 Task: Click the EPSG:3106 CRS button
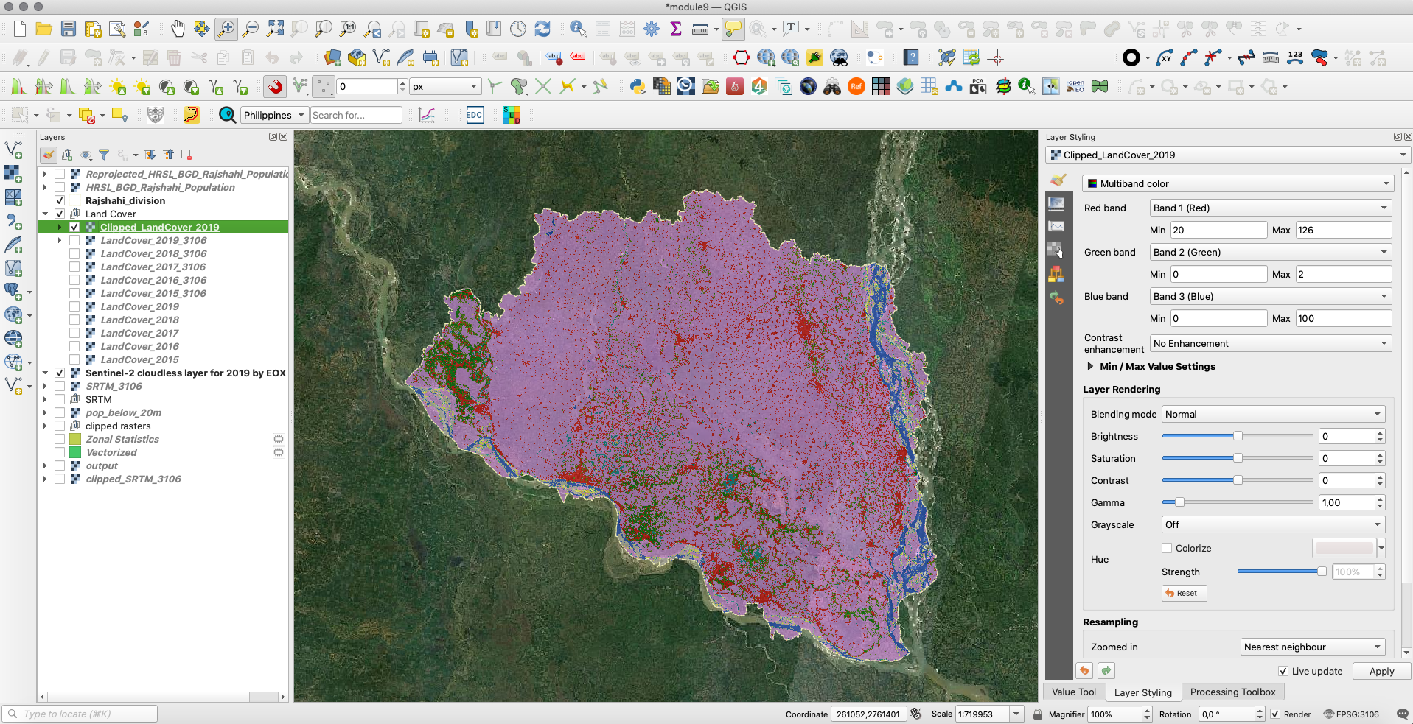[1352, 714]
